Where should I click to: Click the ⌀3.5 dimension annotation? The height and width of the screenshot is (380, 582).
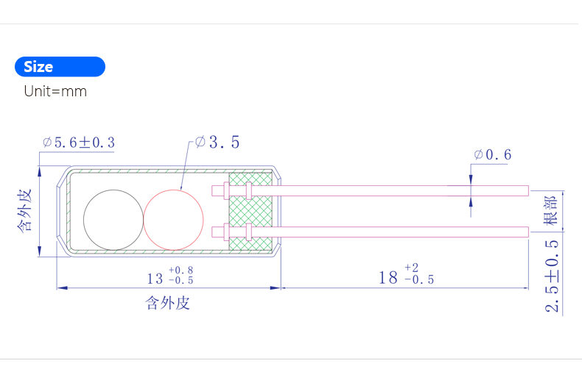tap(217, 142)
